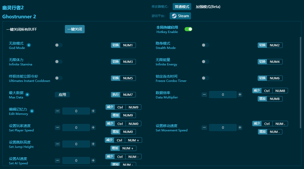Click the Set Player Speed value field

point(76,128)
